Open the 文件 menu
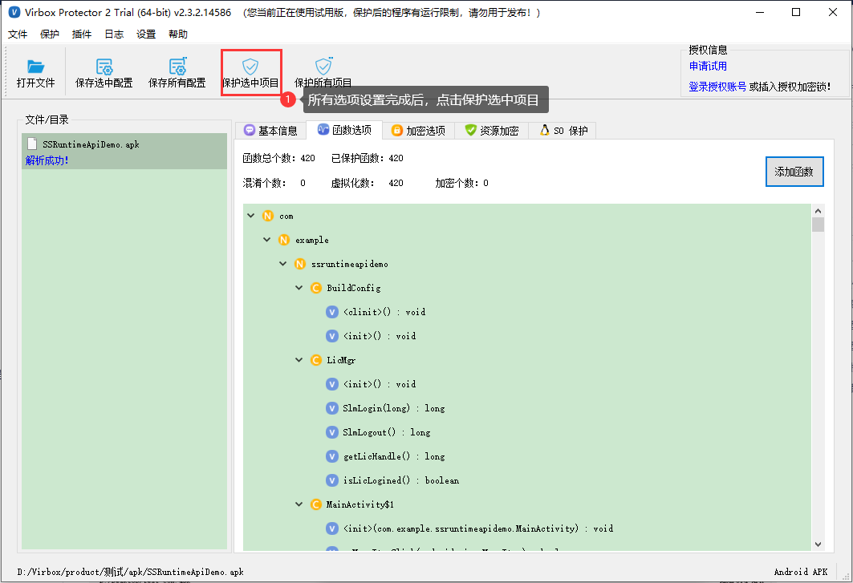Screen dimensions: 853x583 coord(18,34)
